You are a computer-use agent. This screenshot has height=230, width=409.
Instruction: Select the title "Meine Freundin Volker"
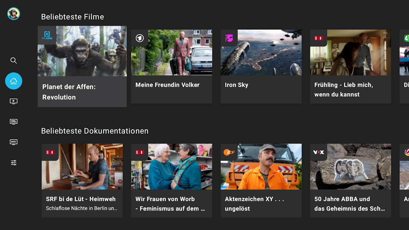(x=167, y=85)
